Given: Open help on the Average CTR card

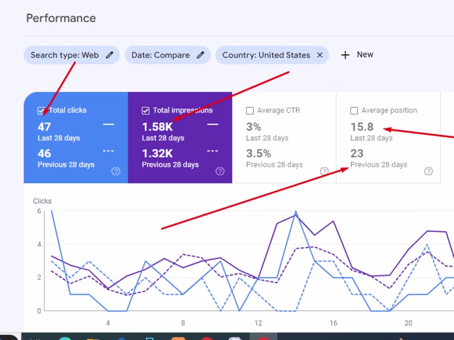Looking at the screenshot, I should (x=324, y=171).
